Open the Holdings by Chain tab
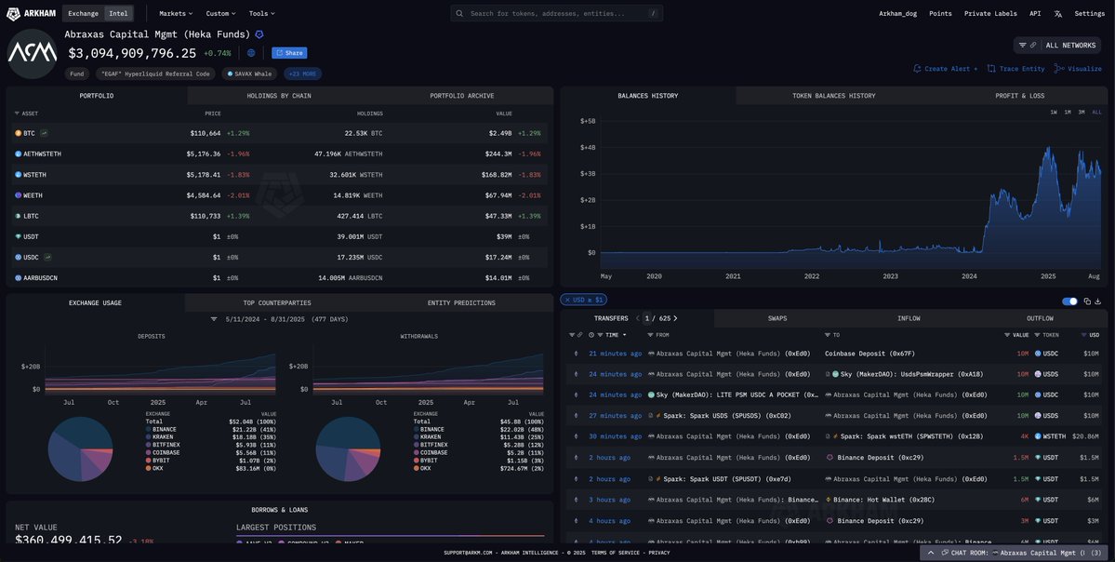1115x562 pixels. coord(279,96)
